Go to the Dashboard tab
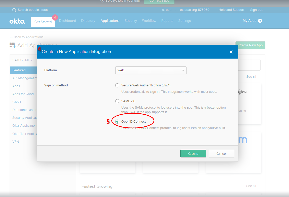The image size is (289, 197). 67,21
